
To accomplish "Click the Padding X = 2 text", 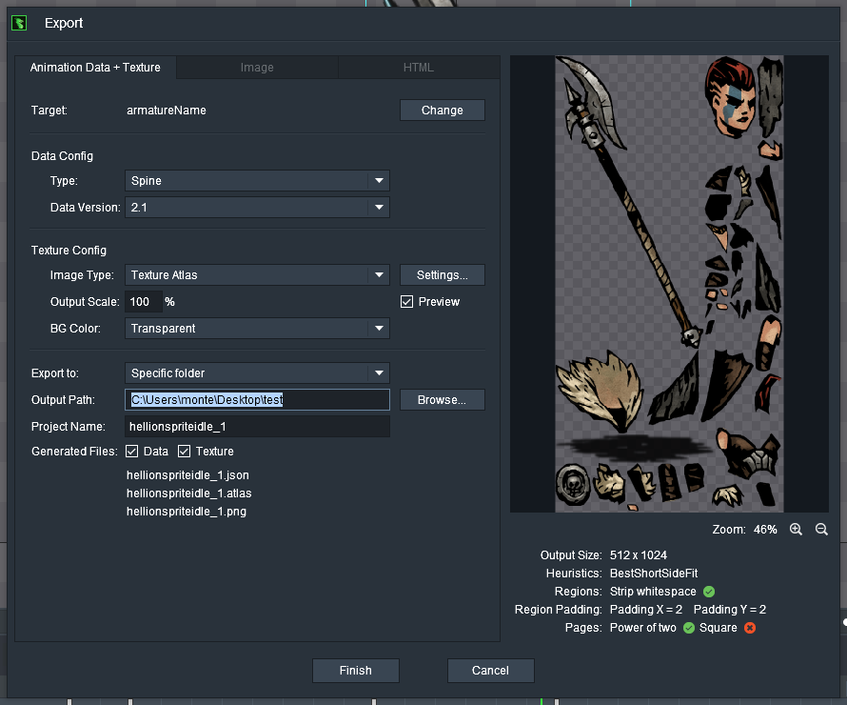I will tap(646, 610).
